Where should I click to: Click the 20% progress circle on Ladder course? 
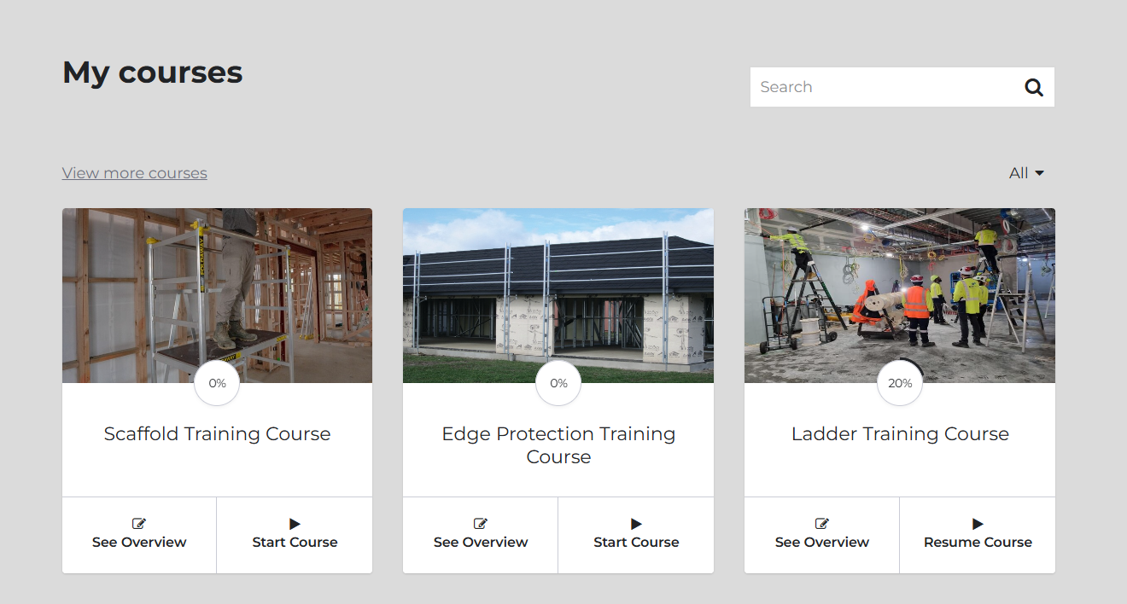tap(900, 384)
